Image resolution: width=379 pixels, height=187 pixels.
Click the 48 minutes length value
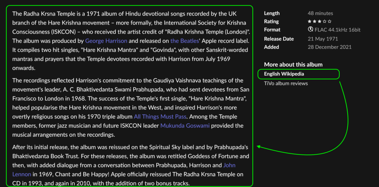[x=320, y=13]
